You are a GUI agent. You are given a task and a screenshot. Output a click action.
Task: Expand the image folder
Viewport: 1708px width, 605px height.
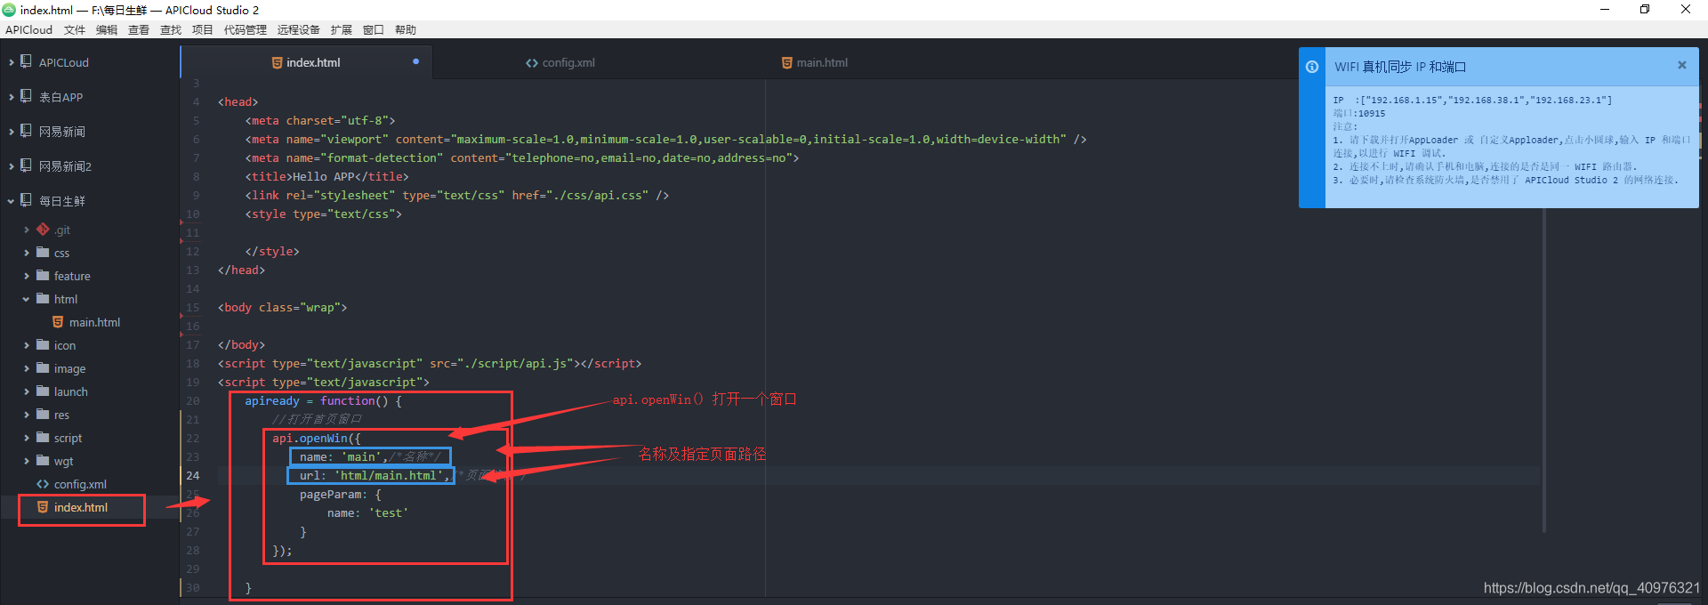(x=27, y=368)
